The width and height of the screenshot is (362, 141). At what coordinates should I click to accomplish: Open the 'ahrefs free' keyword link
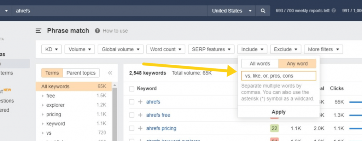[x=158, y=115]
